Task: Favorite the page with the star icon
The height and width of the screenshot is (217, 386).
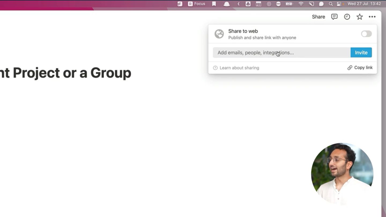Action: click(x=359, y=17)
